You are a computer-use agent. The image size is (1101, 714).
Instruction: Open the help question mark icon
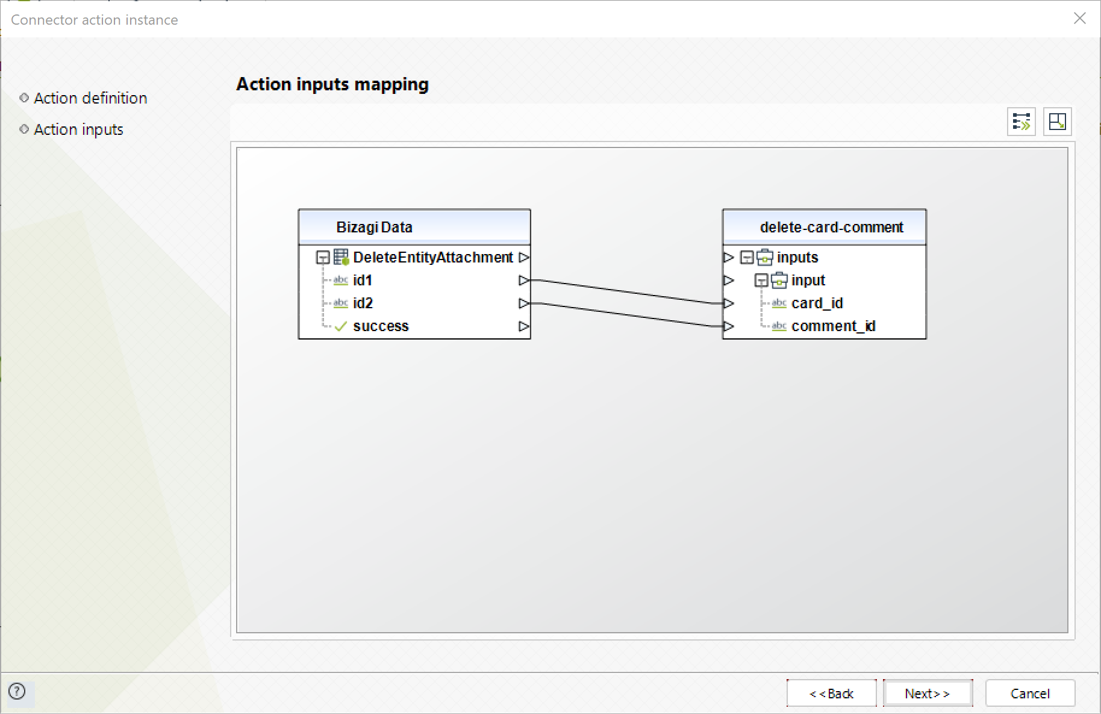click(x=17, y=691)
